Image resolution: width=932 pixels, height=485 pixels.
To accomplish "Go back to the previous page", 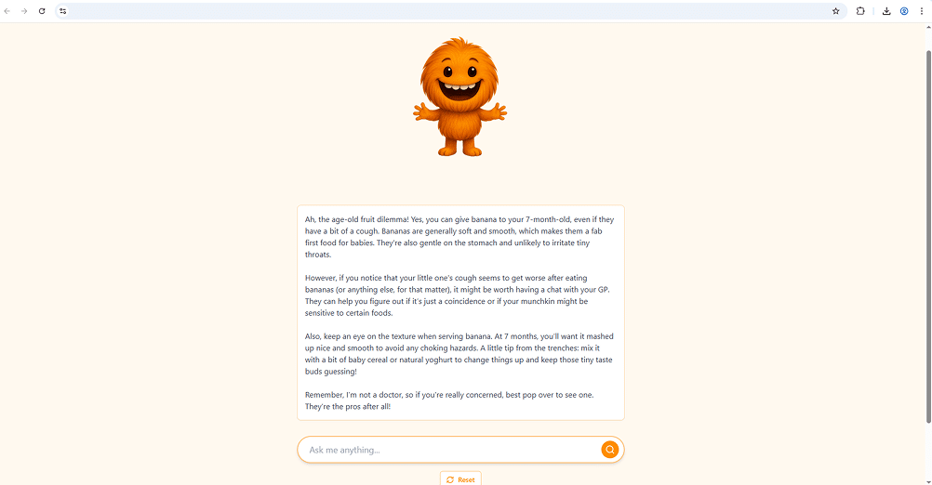I will click(x=7, y=11).
